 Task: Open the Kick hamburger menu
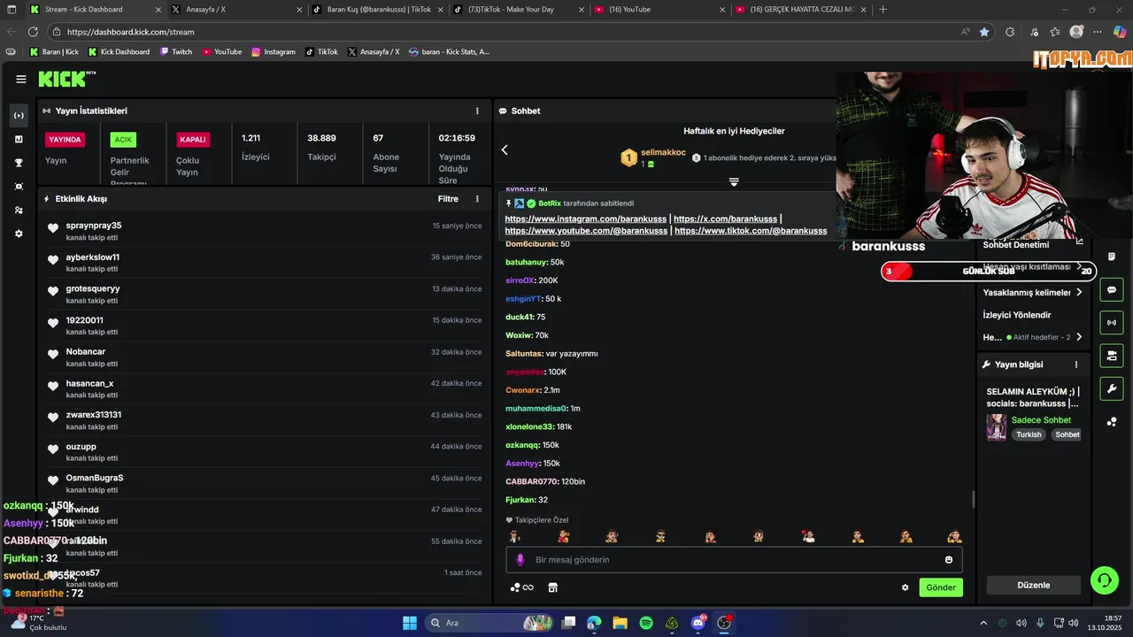point(21,79)
